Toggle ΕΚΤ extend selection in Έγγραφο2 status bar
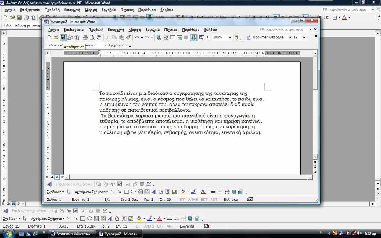381x238 pixels. tap(204, 200)
